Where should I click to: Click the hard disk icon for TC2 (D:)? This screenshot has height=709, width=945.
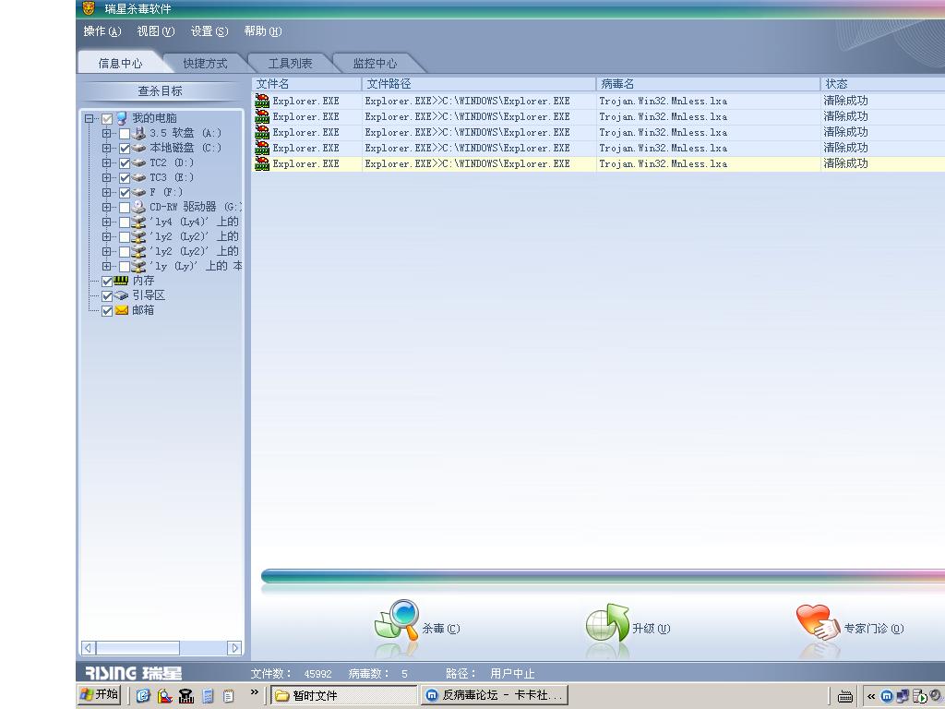pos(138,162)
